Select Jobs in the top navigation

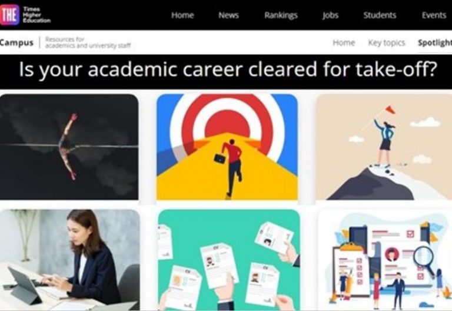pyautogui.click(x=330, y=15)
